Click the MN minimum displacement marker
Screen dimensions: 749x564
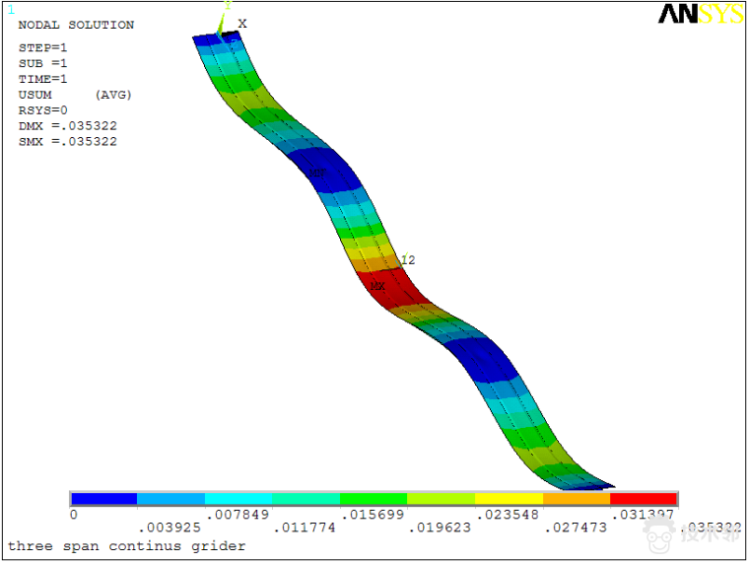(316, 174)
